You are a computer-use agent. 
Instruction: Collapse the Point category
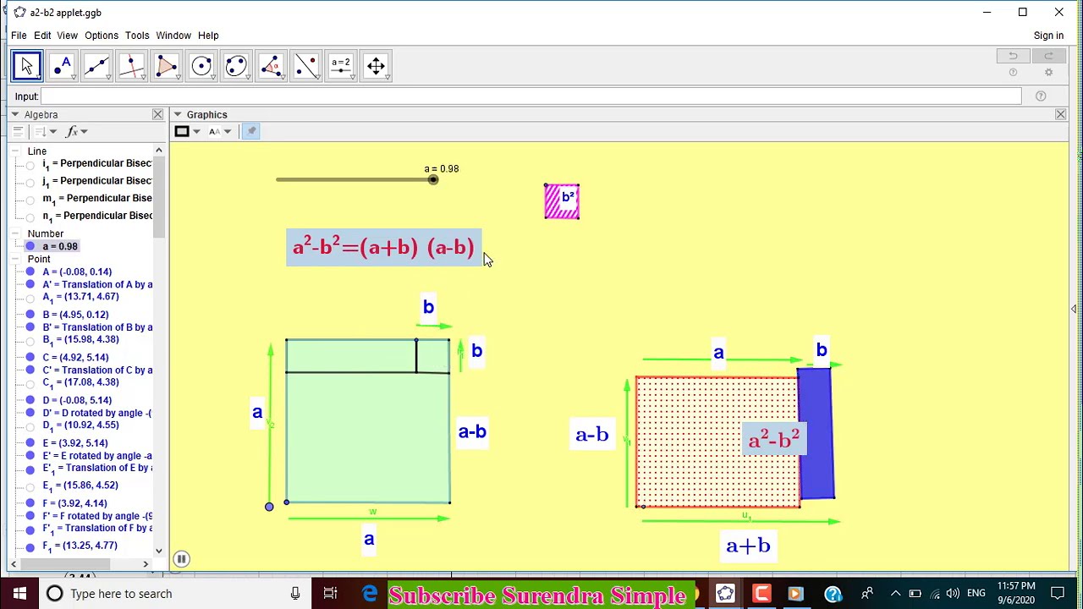click(15, 259)
